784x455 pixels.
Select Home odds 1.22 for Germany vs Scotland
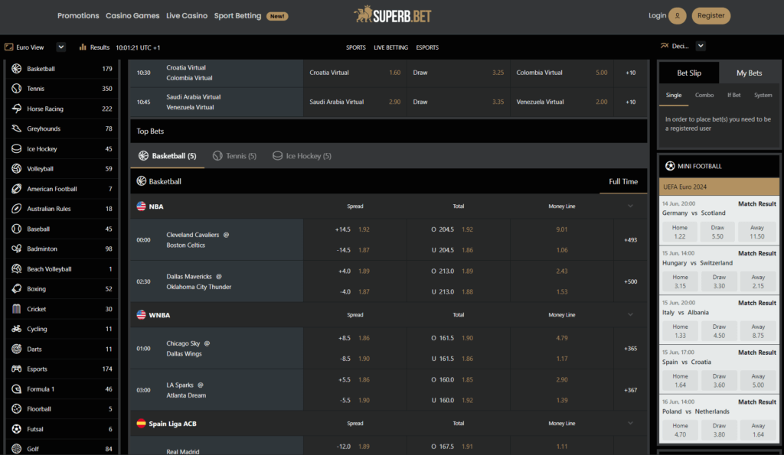pos(680,232)
